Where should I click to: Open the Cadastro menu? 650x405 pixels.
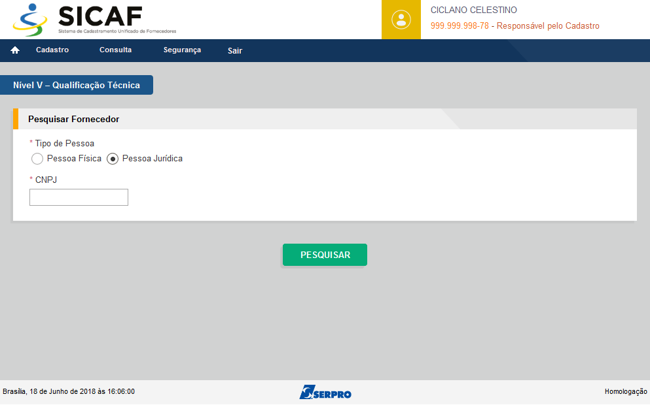52,50
